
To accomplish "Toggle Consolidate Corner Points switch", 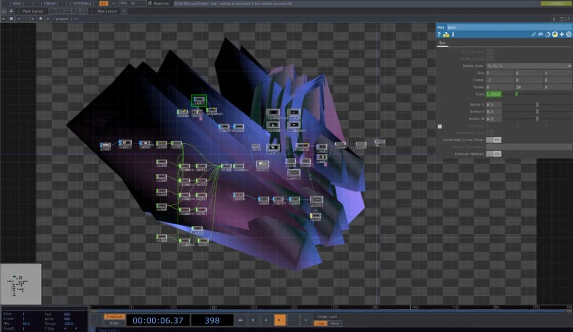I will coord(494,140).
